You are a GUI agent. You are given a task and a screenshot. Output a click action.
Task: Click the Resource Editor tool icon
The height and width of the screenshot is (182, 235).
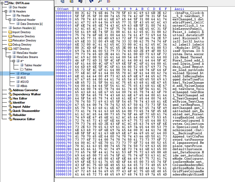tap(10, 119)
